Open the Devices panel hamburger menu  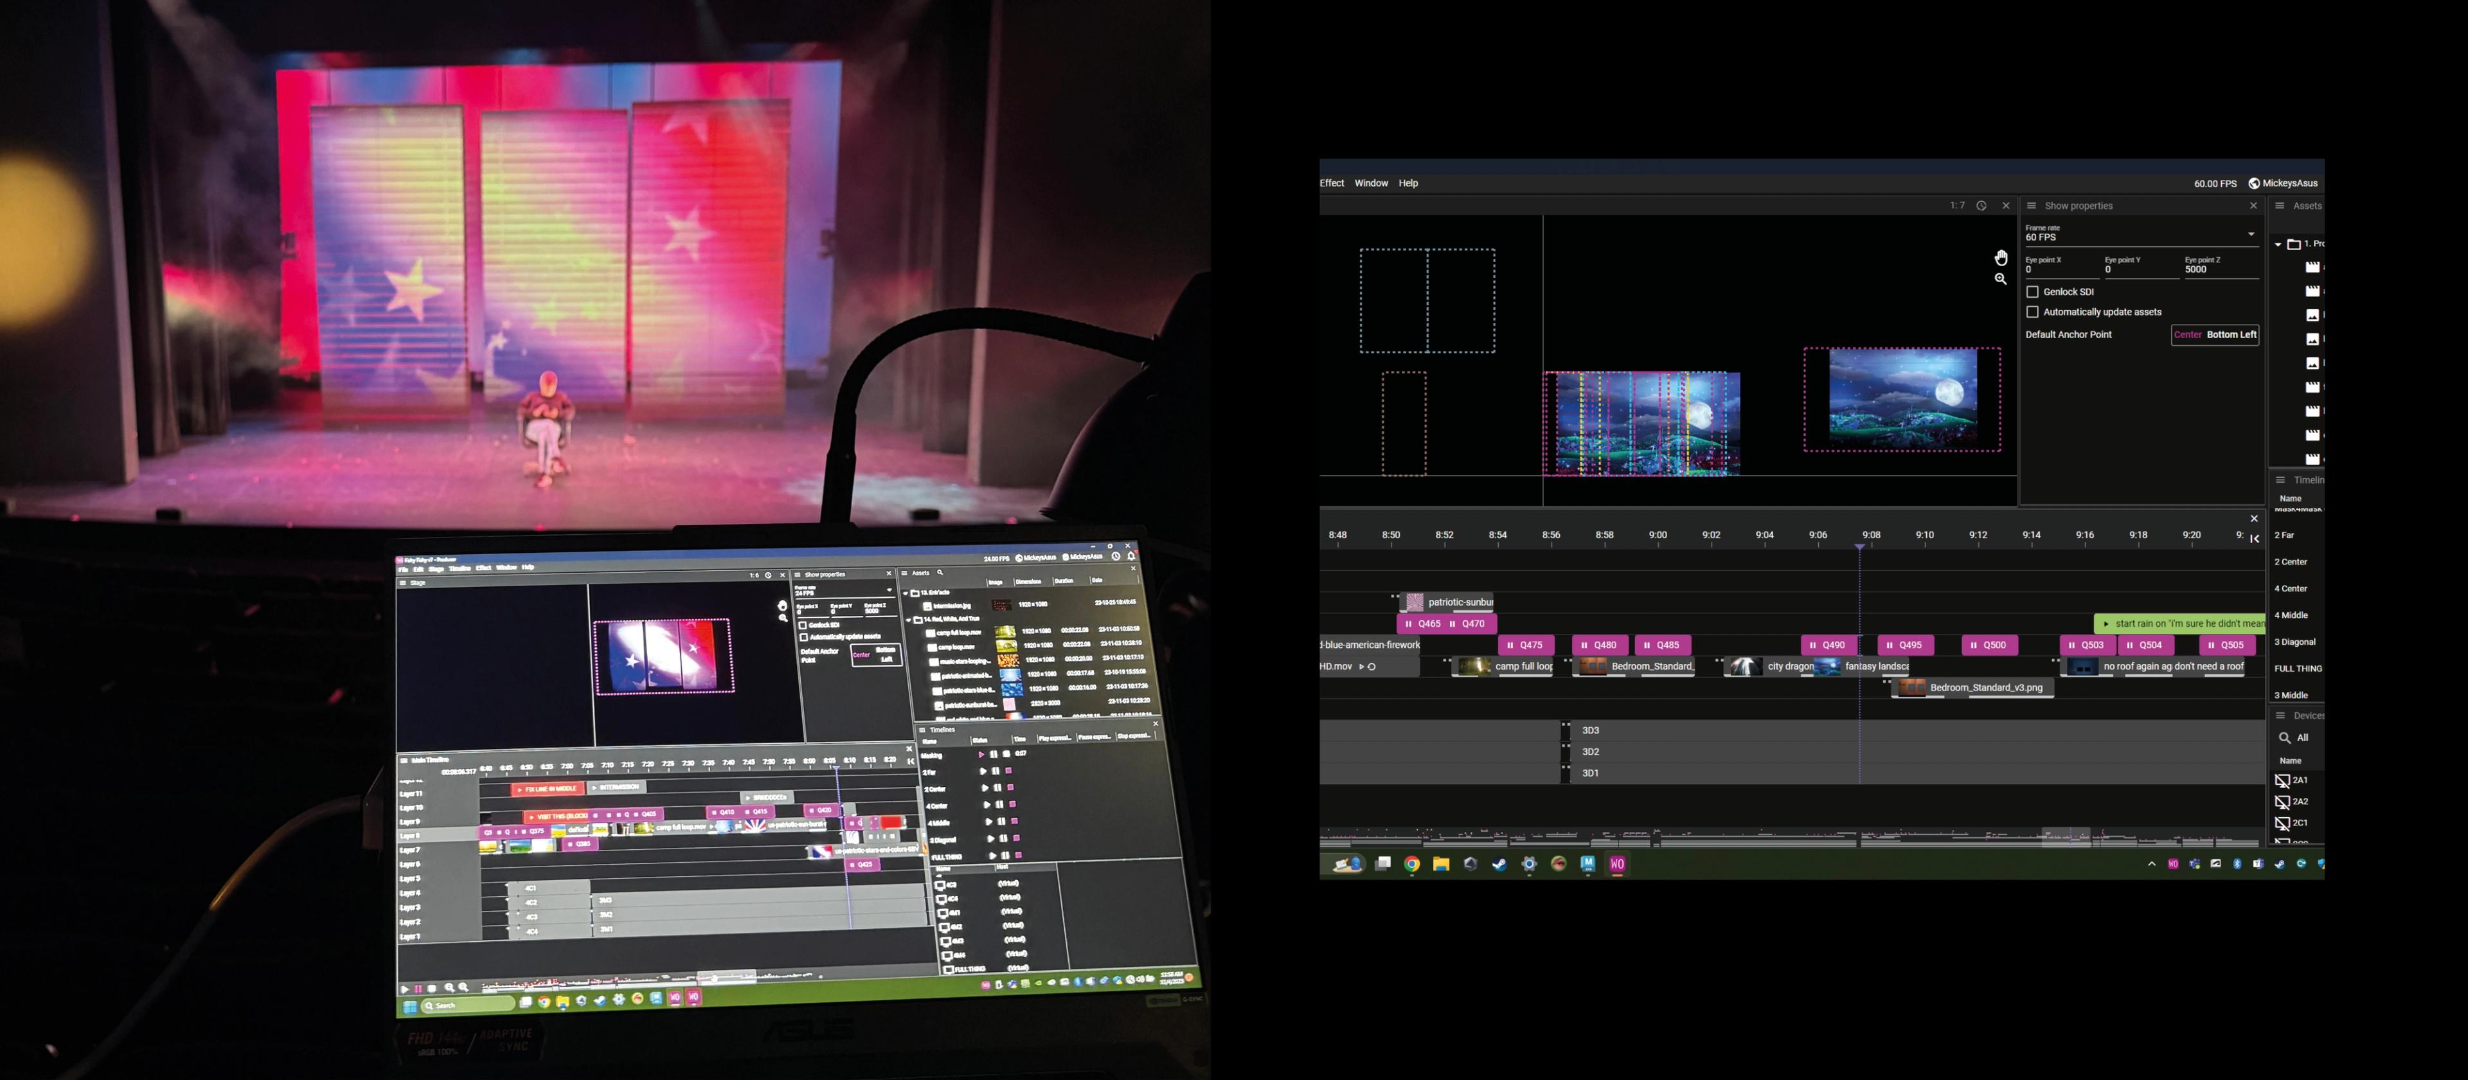[x=2280, y=716]
